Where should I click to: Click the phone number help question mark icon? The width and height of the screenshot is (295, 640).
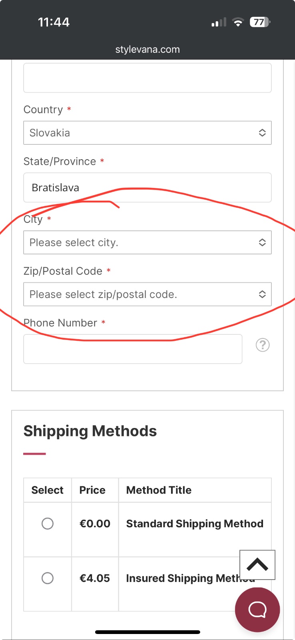[263, 345]
